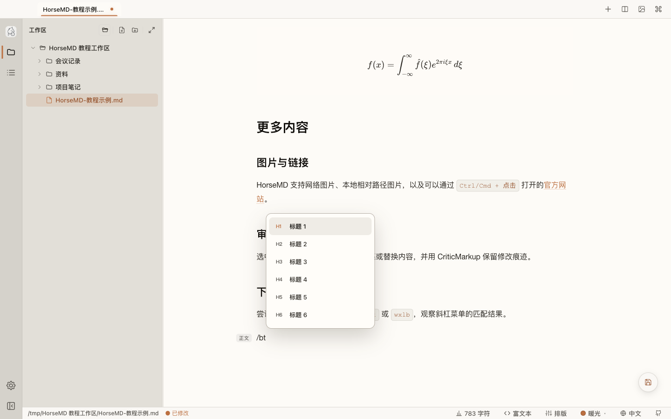This screenshot has width=671, height=419.
Task: Choose 标题 6 from the slash menu
Action: coord(320,315)
